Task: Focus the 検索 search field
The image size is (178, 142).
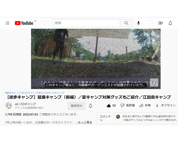Action: pos(87,23)
